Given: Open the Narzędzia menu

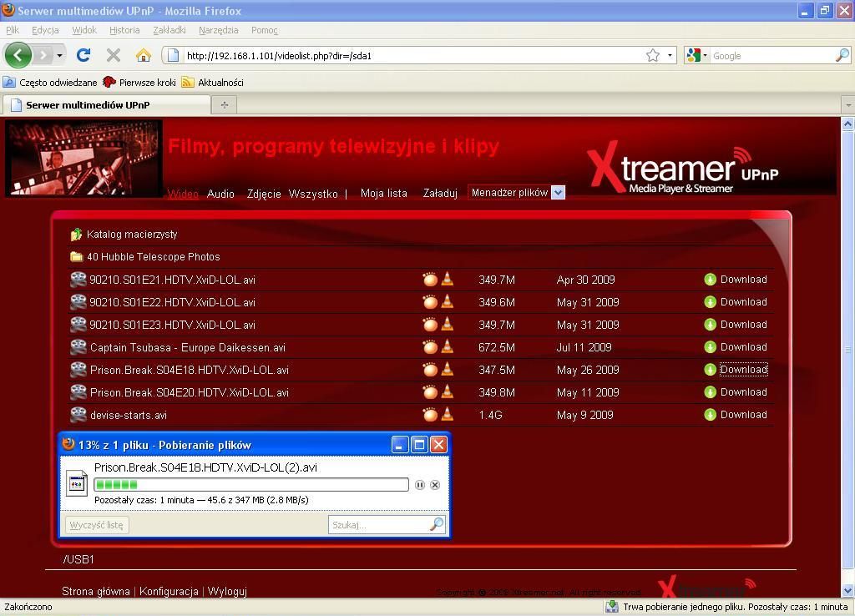Looking at the screenshot, I should (x=218, y=30).
